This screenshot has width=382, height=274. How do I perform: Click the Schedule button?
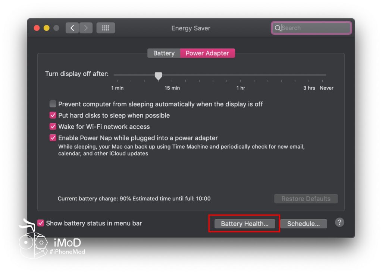(303, 224)
